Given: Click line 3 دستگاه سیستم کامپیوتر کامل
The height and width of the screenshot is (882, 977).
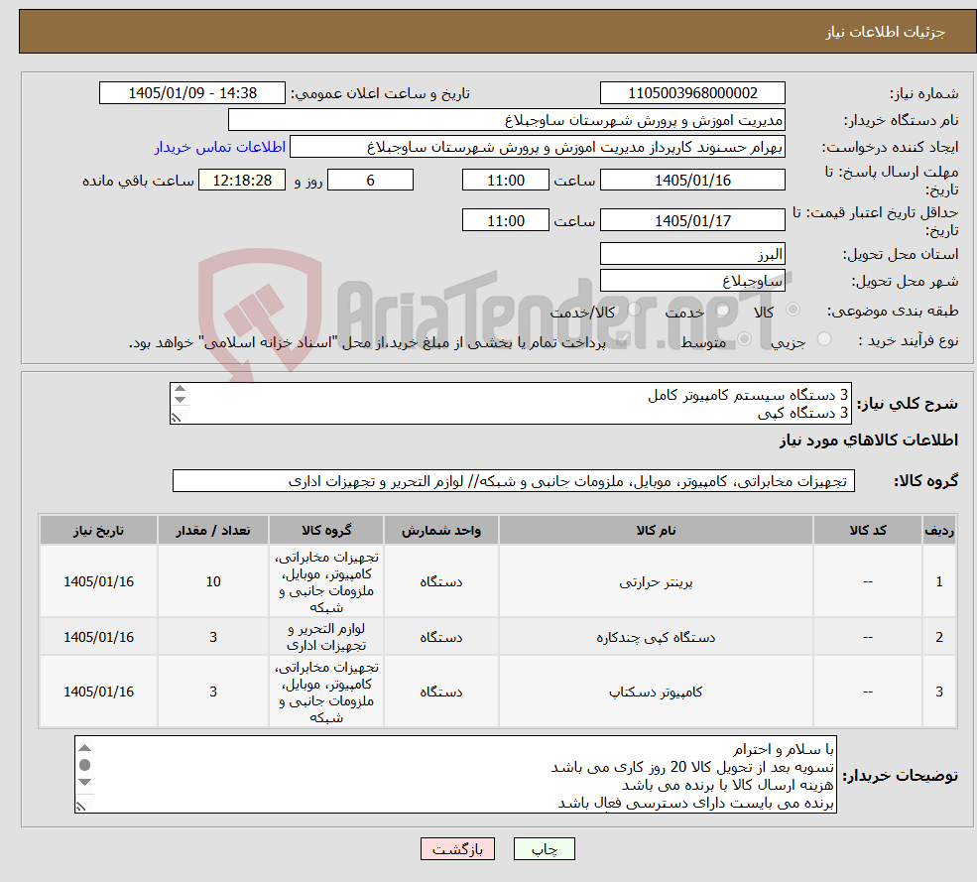Looking at the screenshot, I should (x=748, y=395).
